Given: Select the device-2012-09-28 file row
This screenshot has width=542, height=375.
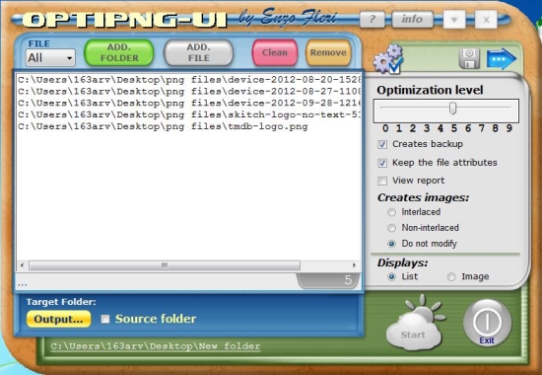Looking at the screenshot, I should pyautogui.click(x=189, y=104).
